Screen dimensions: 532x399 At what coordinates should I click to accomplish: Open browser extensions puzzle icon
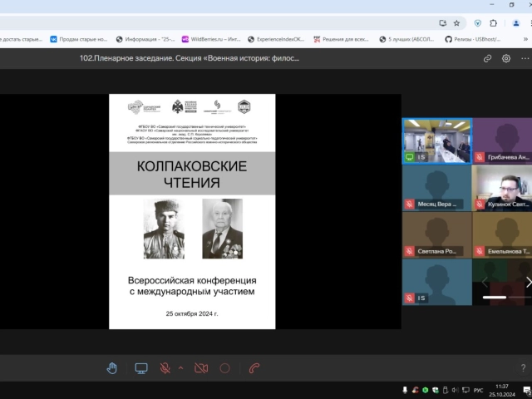pyautogui.click(x=493, y=23)
